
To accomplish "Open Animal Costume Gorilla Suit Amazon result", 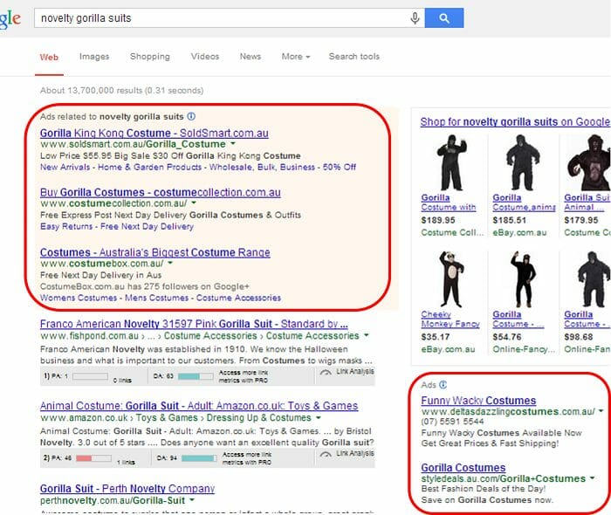I will pos(199,406).
